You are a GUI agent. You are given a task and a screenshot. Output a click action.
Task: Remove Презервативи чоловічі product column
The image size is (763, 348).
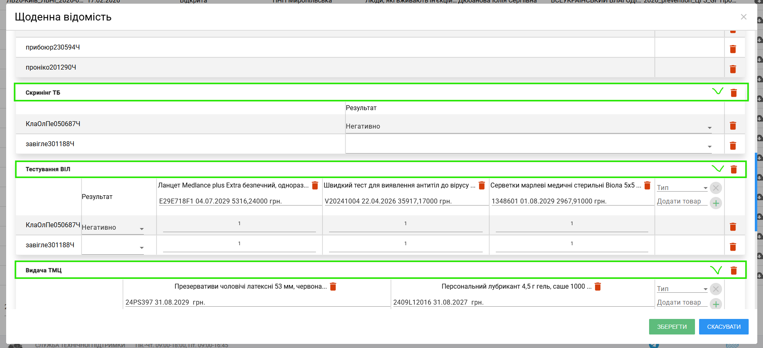point(333,287)
